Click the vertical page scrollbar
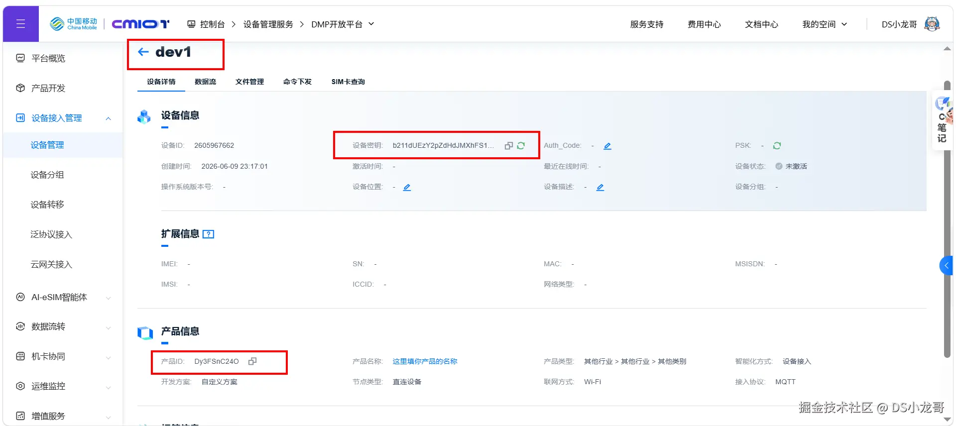Image resolution: width=956 pixels, height=426 pixels. click(x=947, y=219)
